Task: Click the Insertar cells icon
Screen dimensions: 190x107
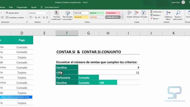Action: (x=129, y=13)
